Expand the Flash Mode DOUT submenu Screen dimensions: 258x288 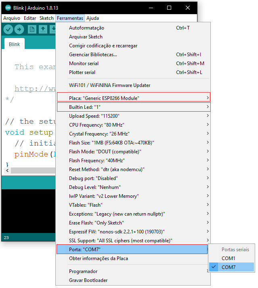133,152
